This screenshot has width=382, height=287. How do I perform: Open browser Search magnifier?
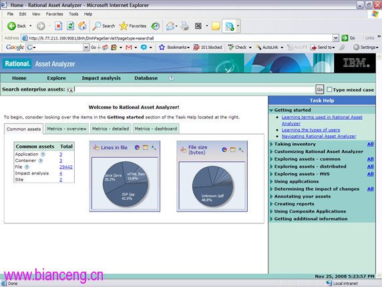tap(104, 26)
